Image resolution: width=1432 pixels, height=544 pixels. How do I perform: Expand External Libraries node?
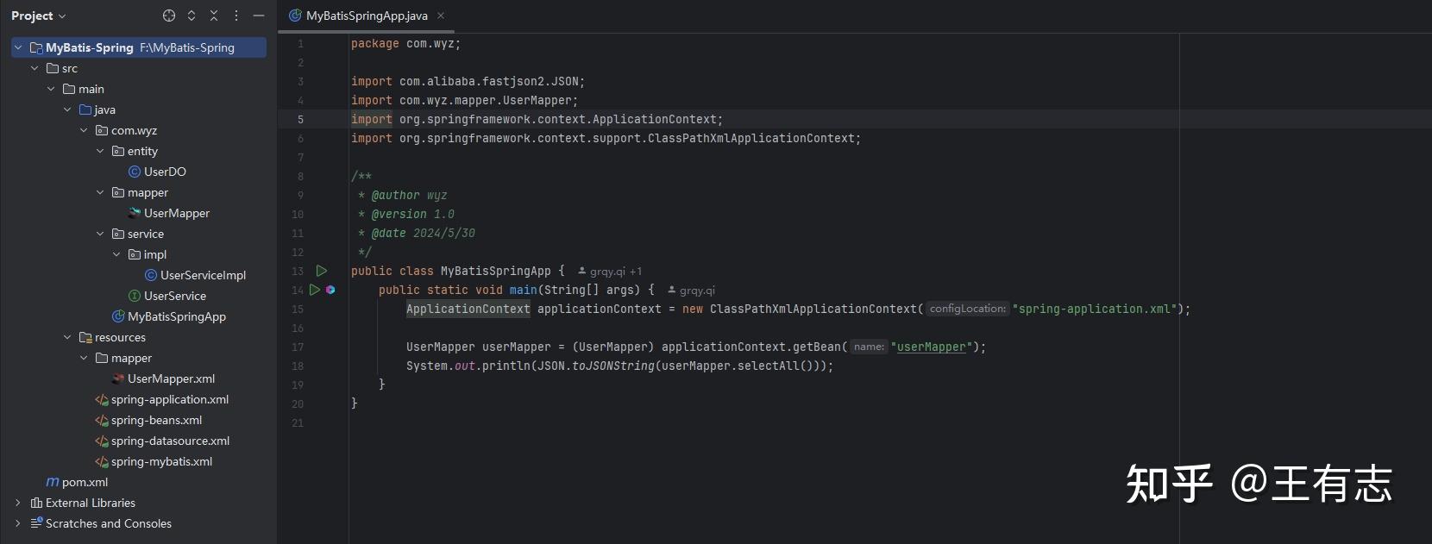(x=17, y=503)
